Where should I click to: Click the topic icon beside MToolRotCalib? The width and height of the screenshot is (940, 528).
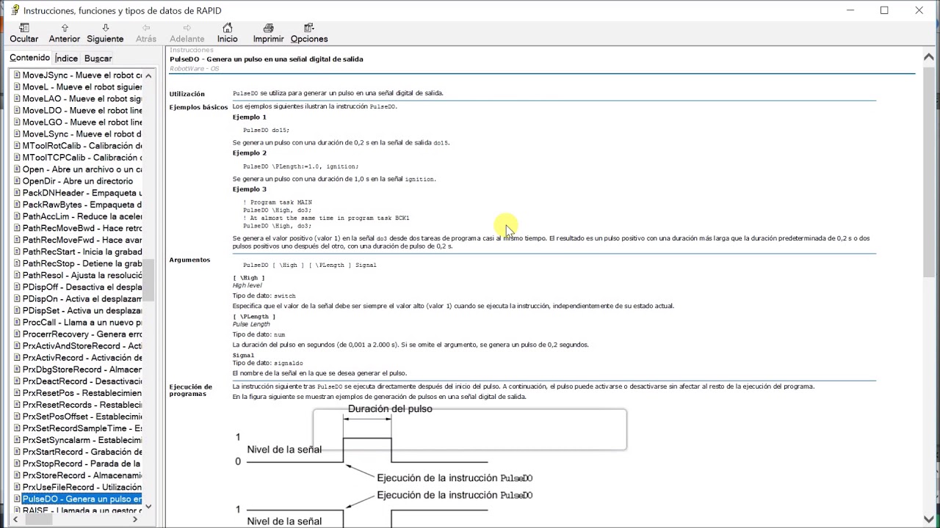[x=16, y=146]
